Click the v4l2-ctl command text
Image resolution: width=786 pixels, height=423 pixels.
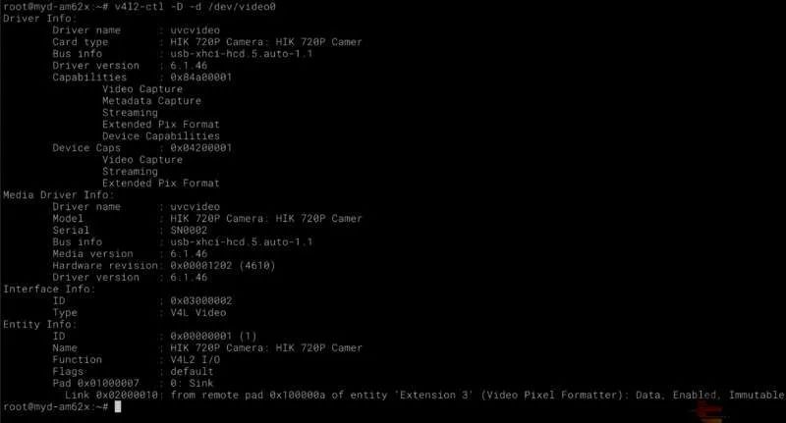tap(195, 7)
